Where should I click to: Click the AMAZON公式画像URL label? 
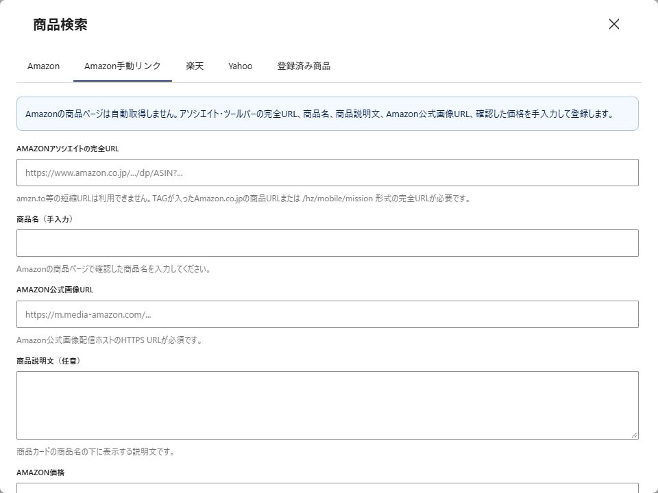click(x=55, y=290)
